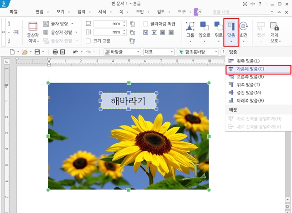This screenshot has height=213, width=292.
Task: Click the second text wrap style icon
Action: [154, 32]
